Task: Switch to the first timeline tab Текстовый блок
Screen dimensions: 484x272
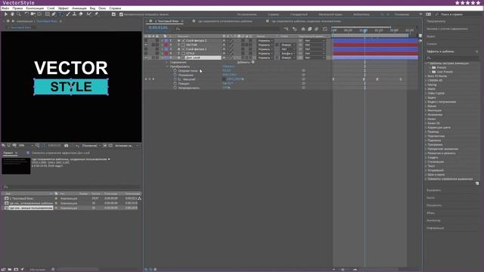Action: pyautogui.click(x=166, y=21)
